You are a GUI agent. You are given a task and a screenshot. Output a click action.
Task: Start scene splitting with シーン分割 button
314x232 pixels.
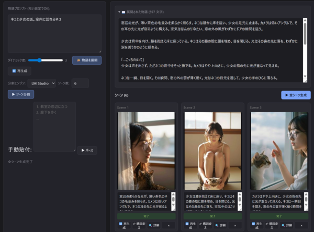[21, 94]
